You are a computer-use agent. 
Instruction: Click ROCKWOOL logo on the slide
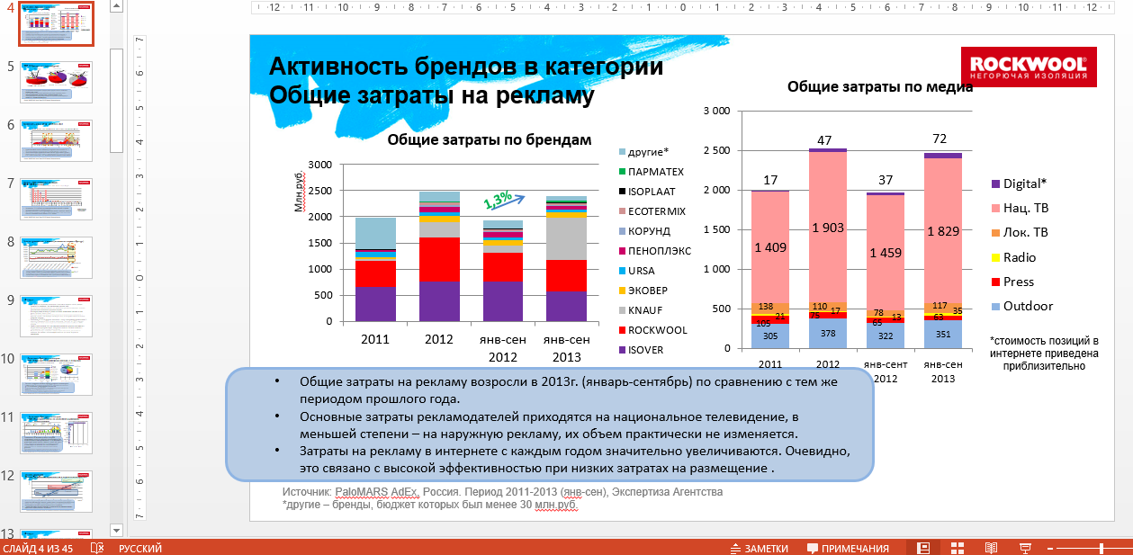[x=1030, y=67]
